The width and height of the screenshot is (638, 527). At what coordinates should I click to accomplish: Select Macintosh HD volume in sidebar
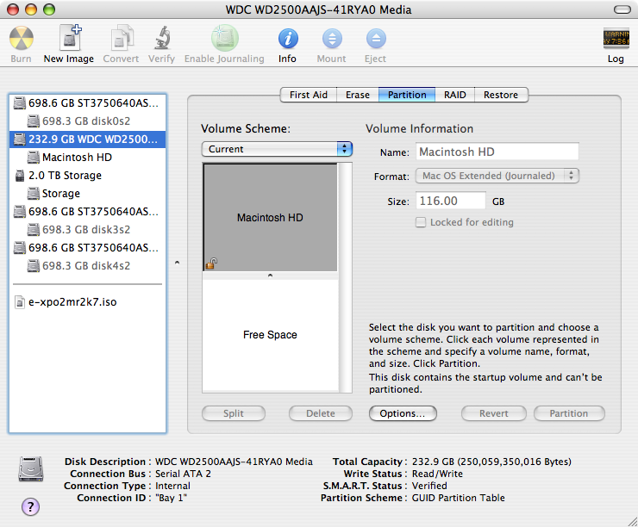tap(87, 158)
